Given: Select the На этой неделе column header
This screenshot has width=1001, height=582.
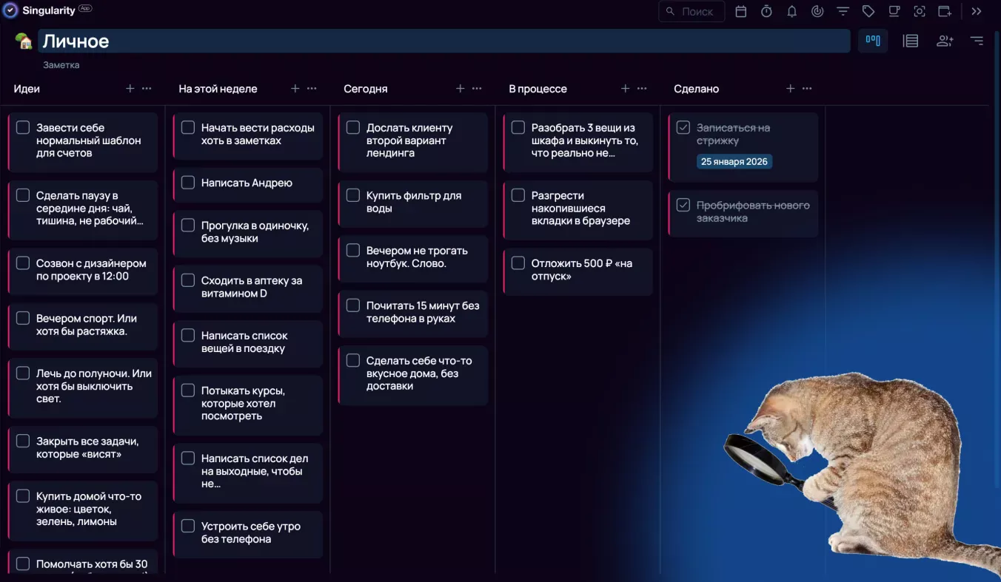Looking at the screenshot, I should click(218, 89).
